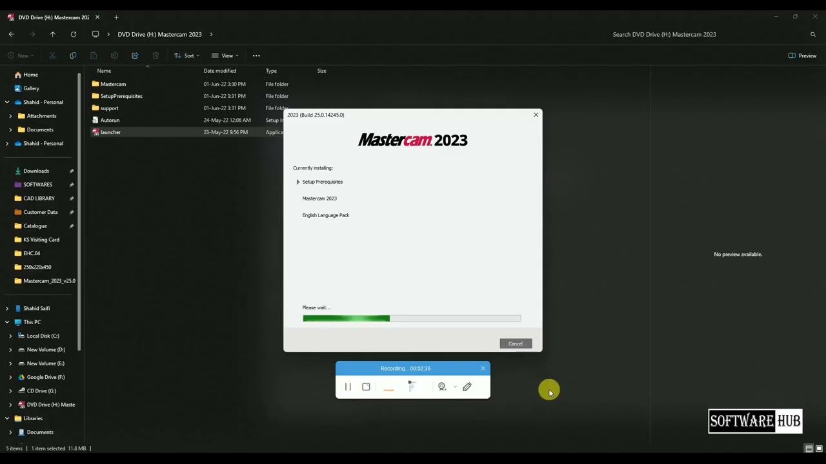
Task: Open a new Explorer tab
Action: [x=116, y=17]
